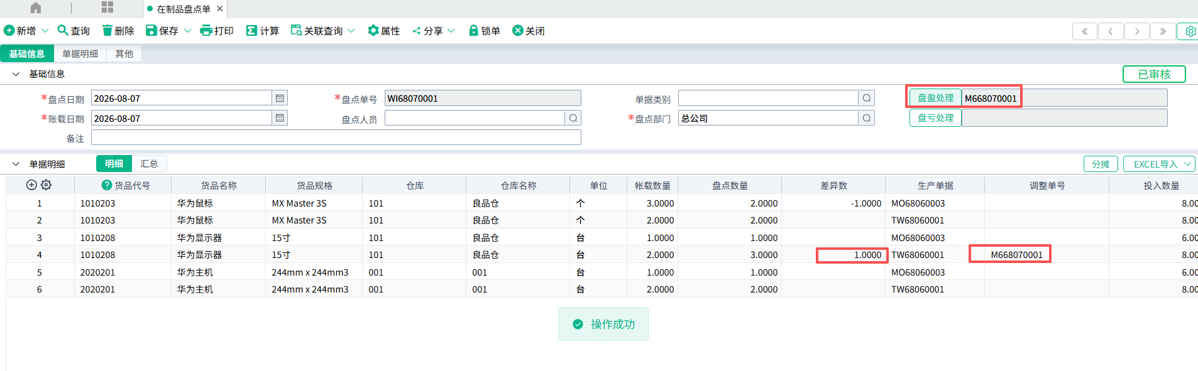Viewport: 1198px width, 371px height.
Task: Go to first record arrow
Action: (x=1085, y=31)
